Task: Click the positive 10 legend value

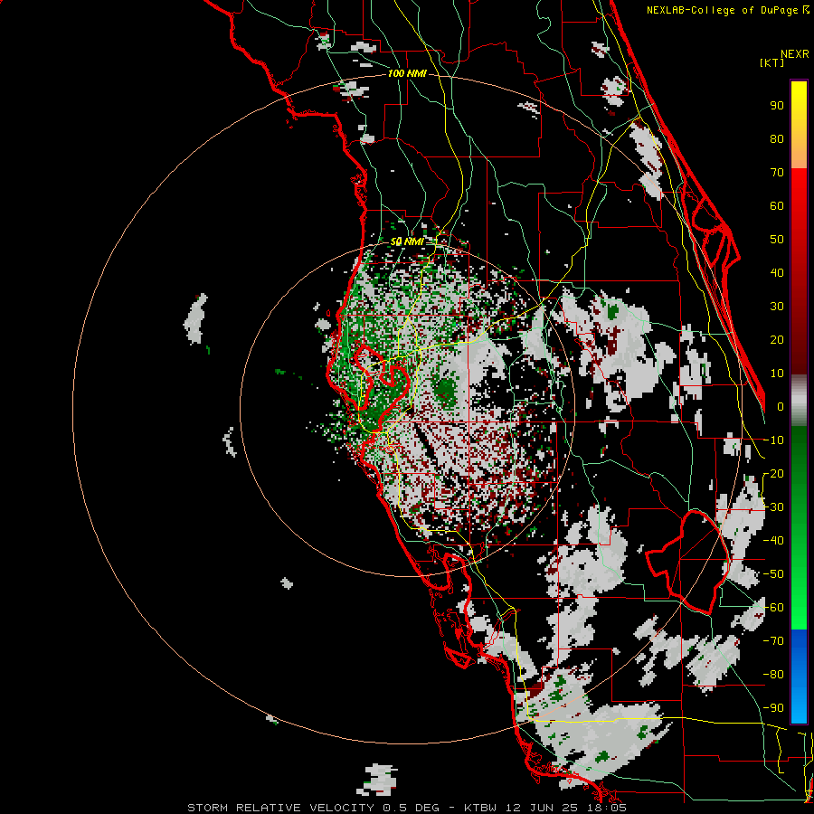Action: click(777, 374)
